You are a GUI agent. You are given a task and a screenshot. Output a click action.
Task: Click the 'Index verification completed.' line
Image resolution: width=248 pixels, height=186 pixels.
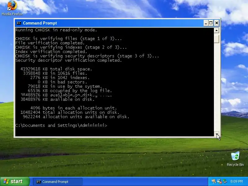tap(51, 51)
